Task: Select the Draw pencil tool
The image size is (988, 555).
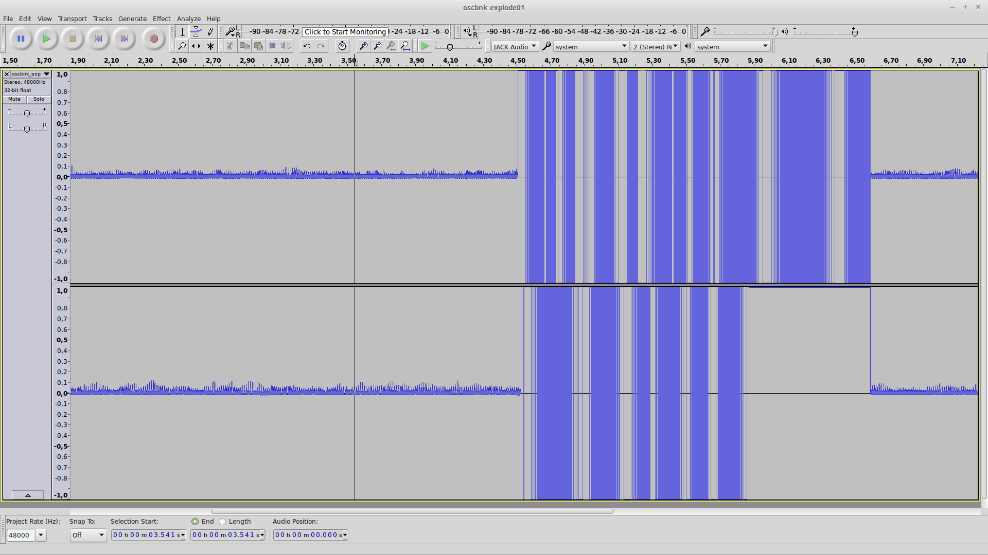Action: click(x=210, y=32)
